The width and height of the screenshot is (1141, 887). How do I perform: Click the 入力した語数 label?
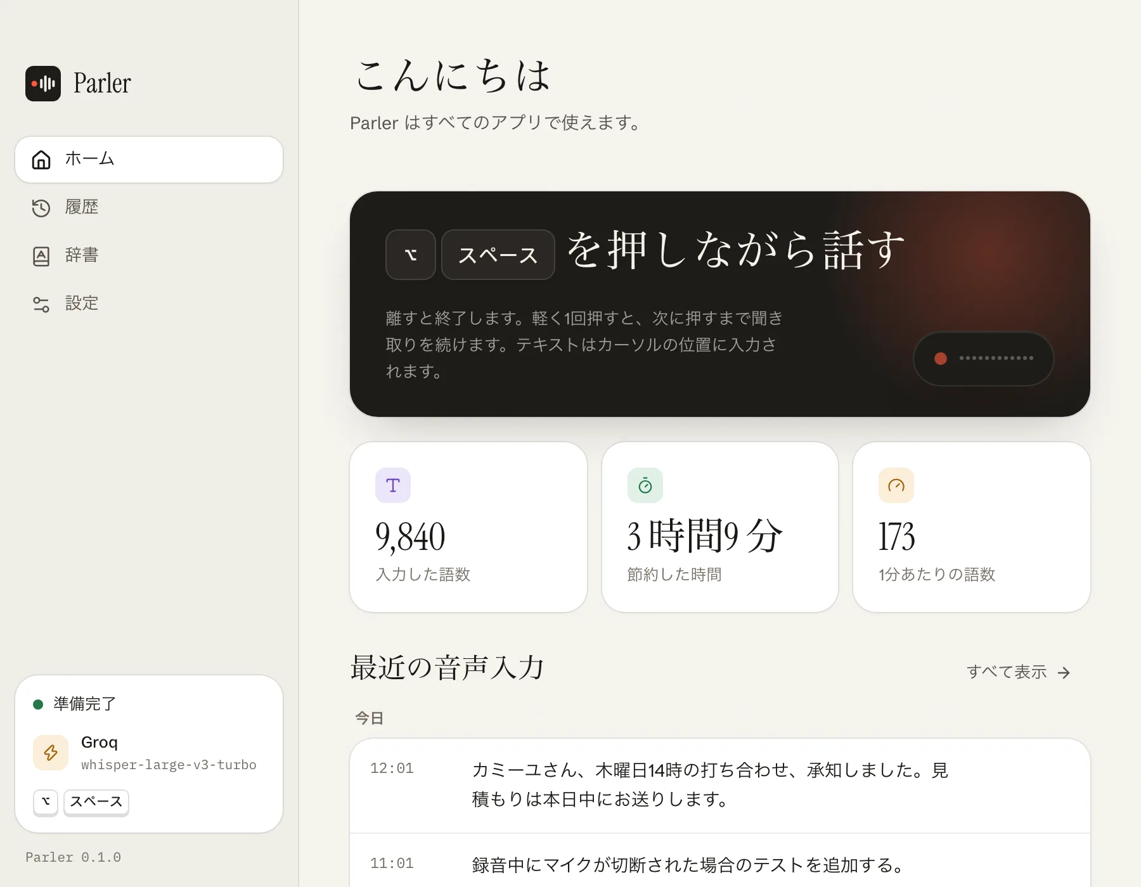[x=423, y=575]
